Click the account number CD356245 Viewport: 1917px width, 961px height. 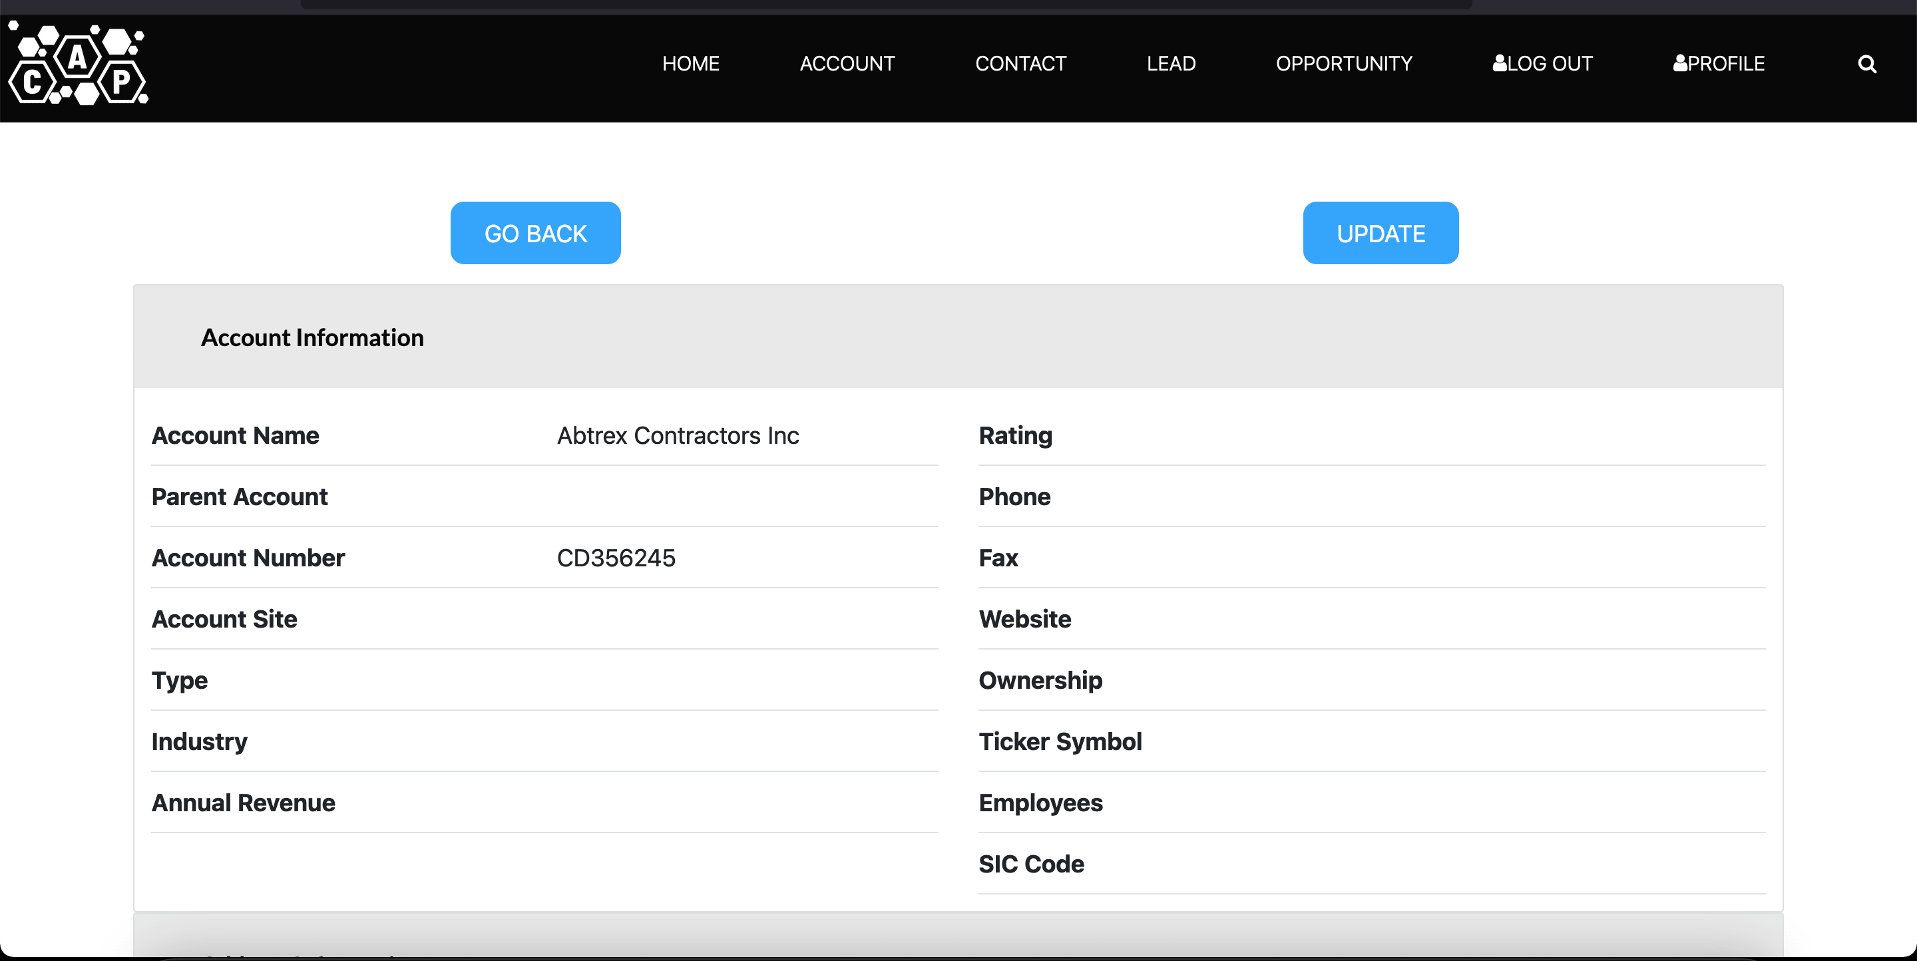(616, 558)
